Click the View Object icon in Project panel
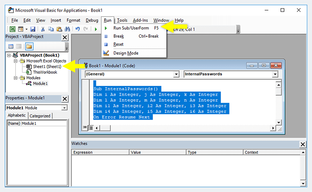This screenshot has height=192, width=312. tap(19, 47)
